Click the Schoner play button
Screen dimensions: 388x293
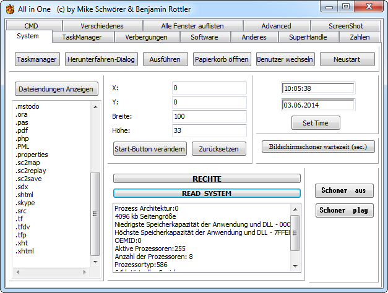pos(343,210)
